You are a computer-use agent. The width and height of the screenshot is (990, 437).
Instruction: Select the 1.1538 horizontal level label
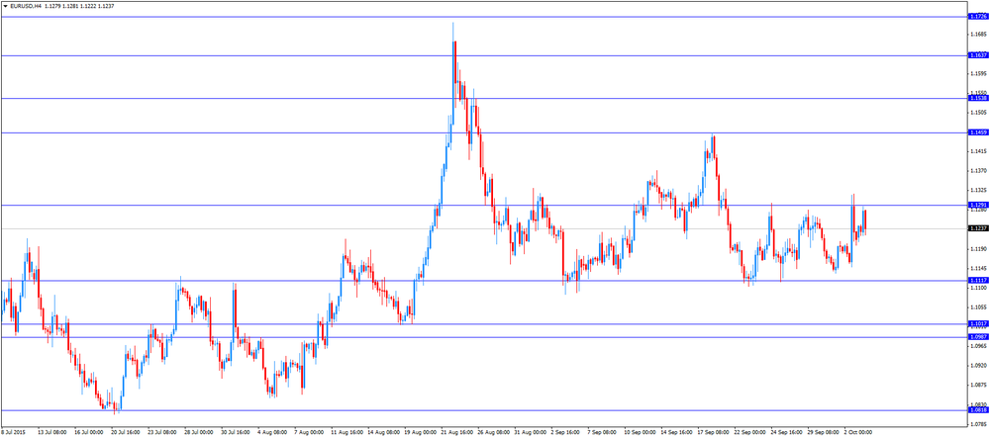tap(977, 98)
